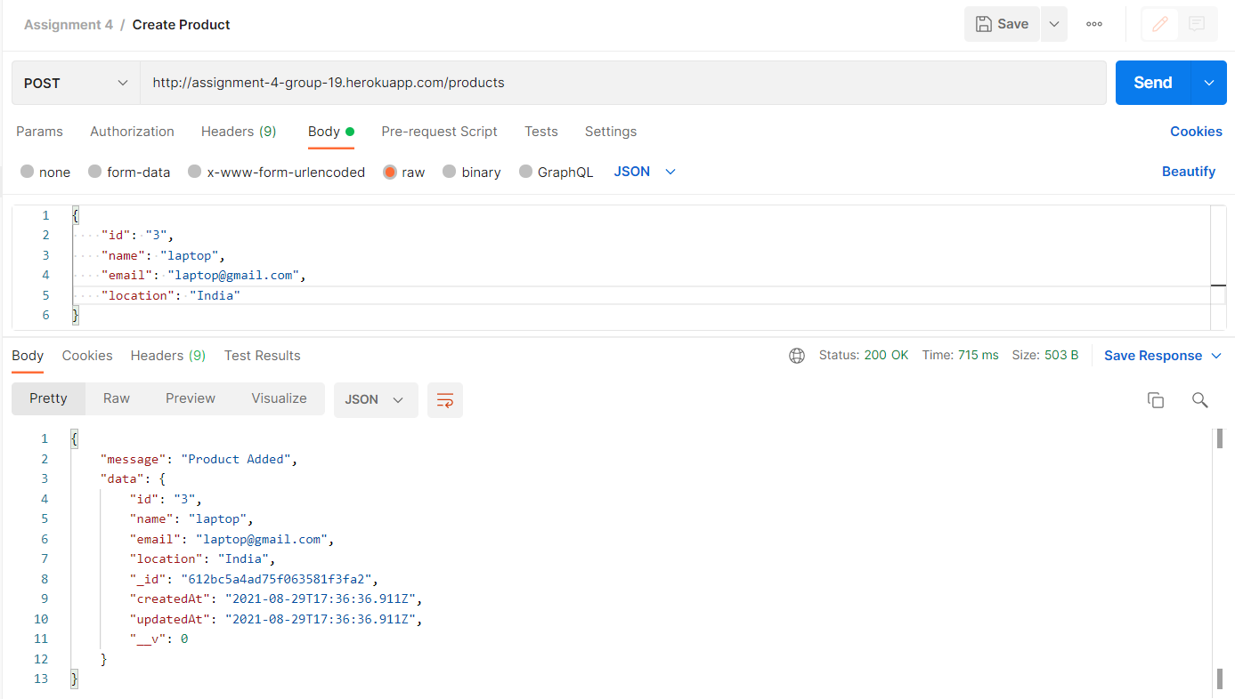The width and height of the screenshot is (1235, 699).
Task: Beautify the JSON request body
Action: coord(1189,171)
